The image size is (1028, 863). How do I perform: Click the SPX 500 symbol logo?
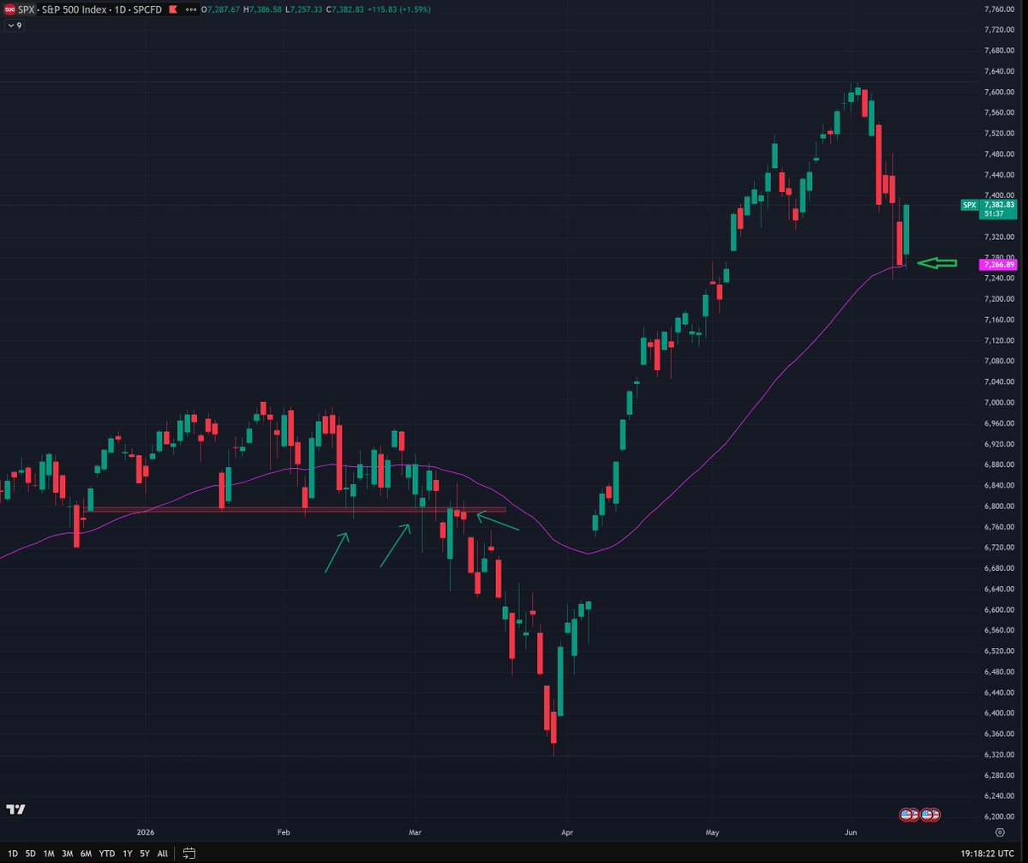click(x=11, y=9)
